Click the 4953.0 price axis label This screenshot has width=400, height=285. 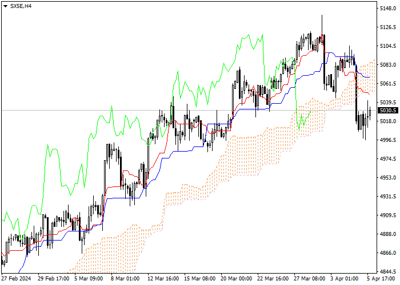pyautogui.click(x=388, y=178)
